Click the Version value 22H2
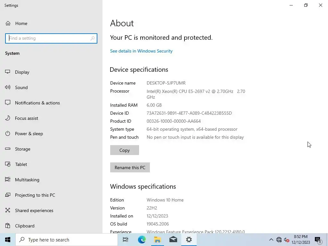Viewport: 328px width, 246px height. (152, 208)
